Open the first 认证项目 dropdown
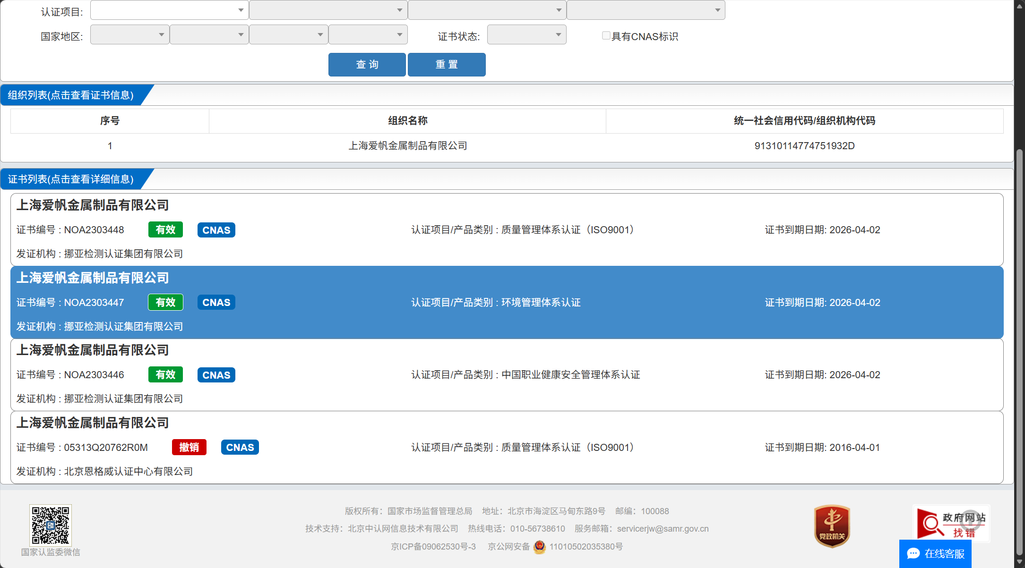This screenshot has width=1025, height=568. 169,10
